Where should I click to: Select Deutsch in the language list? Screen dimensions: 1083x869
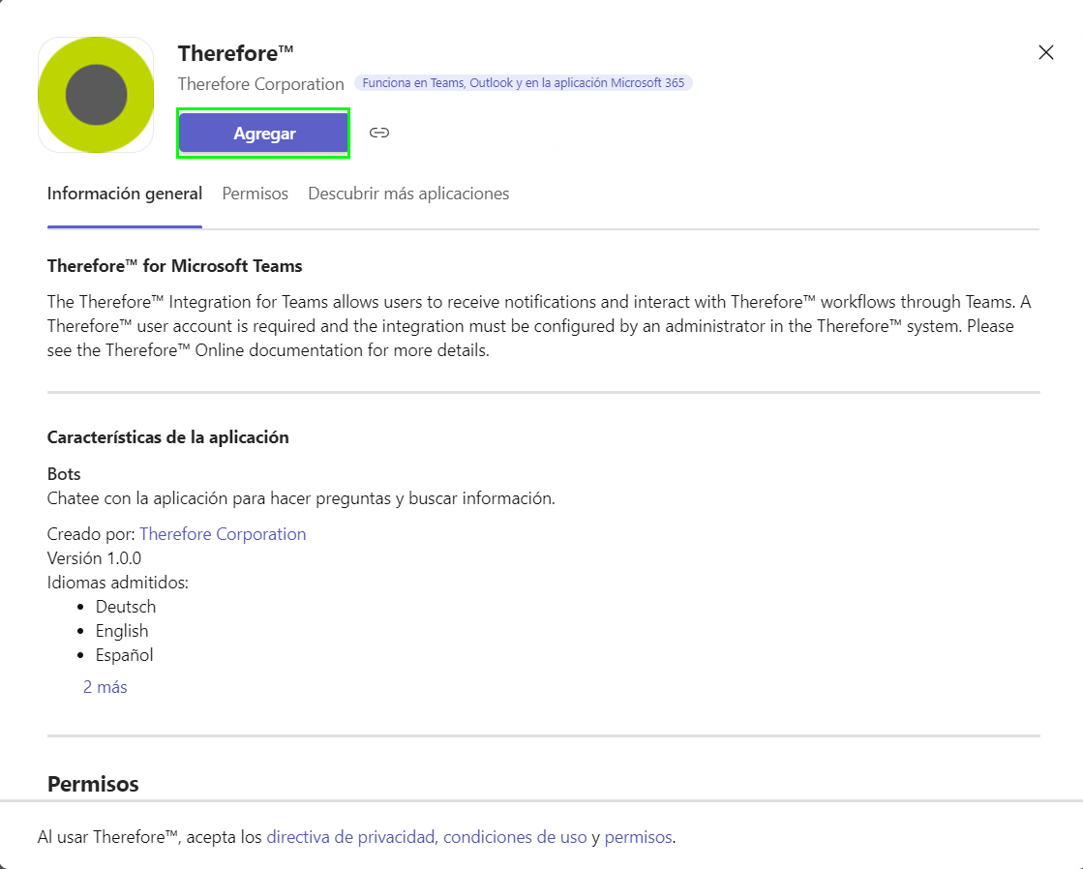coord(126,607)
